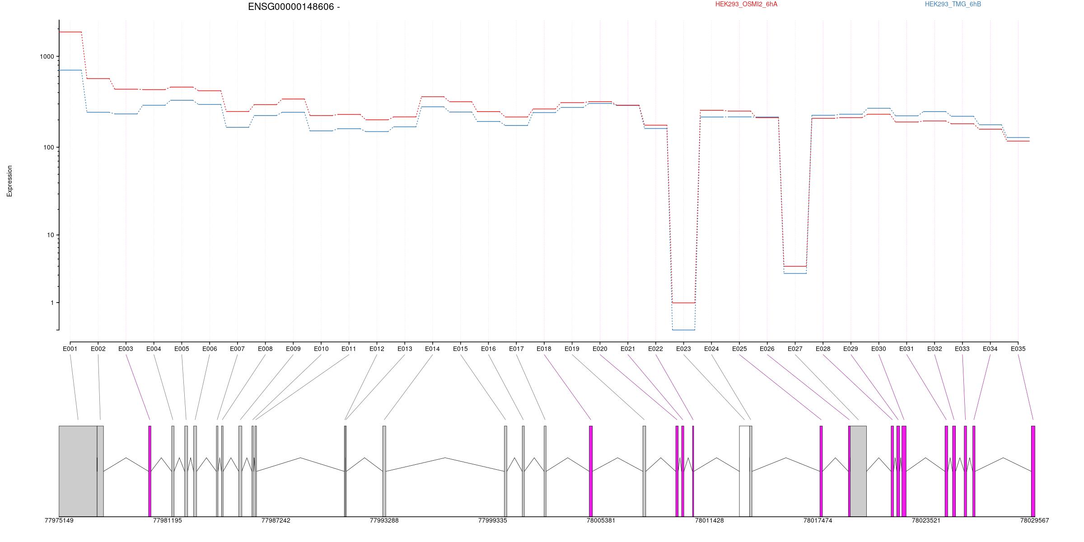Click the E023 exon label
This screenshot has height=542, width=1084.
coord(683,349)
